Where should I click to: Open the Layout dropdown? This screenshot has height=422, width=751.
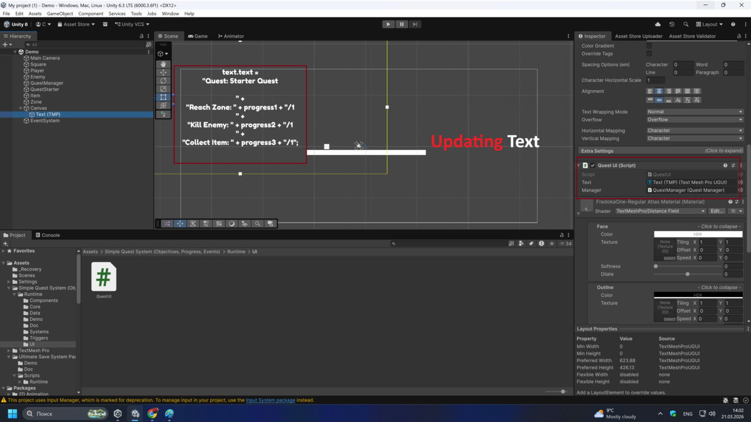(x=709, y=24)
